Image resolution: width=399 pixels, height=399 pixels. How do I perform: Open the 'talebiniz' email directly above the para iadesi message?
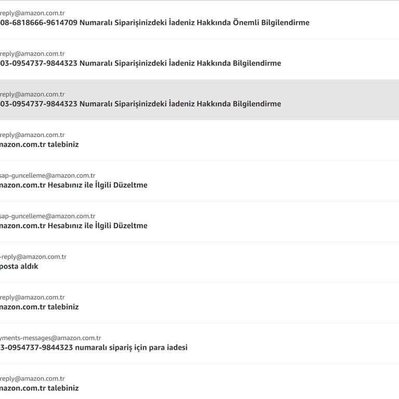coord(199,303)
